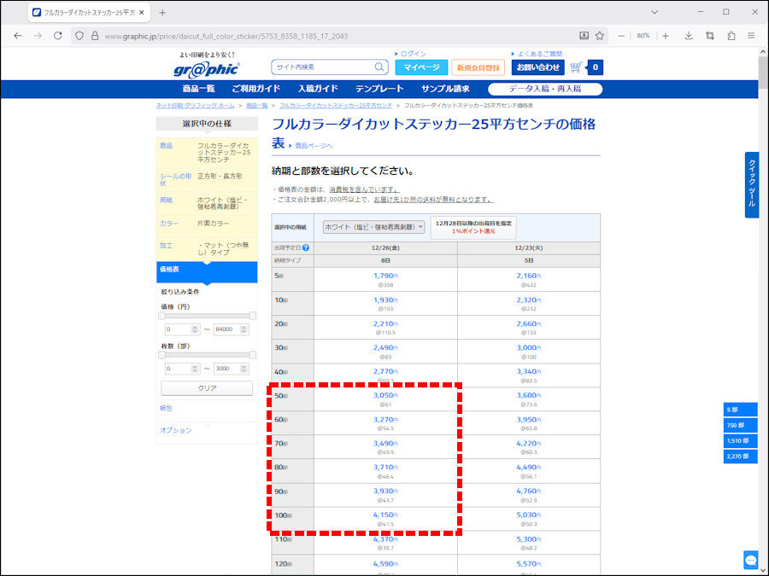The image size is (769, 576).
Task: Click the left handle of the 枚数 slider
Action: 161,355
